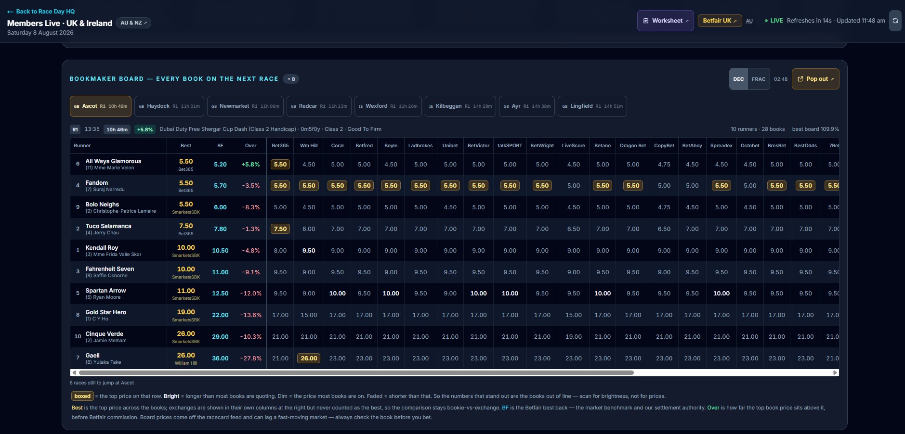Expand the race count dropdown showing 8
The width and height of the screenshot is (905, 434).
point(291,79)
